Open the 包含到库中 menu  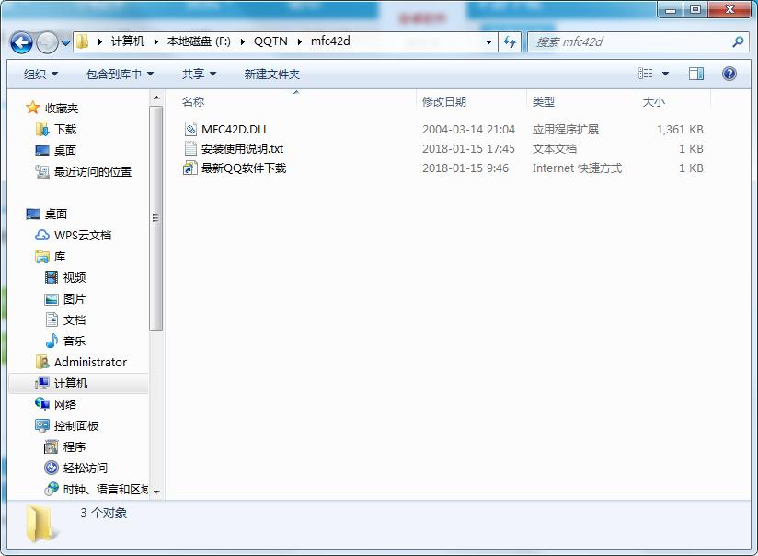tap(120, 74)
